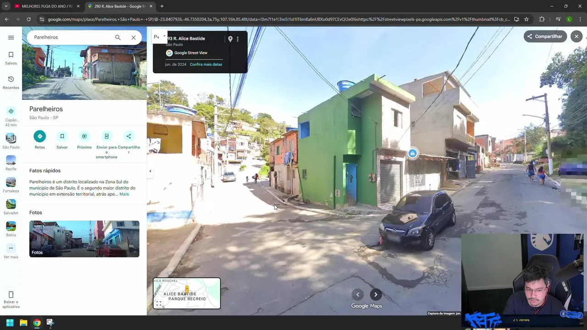This screenshot has width=587, height=330.
Task: Click the Compartilhar share icon in panel
Action: coord(129,136)
